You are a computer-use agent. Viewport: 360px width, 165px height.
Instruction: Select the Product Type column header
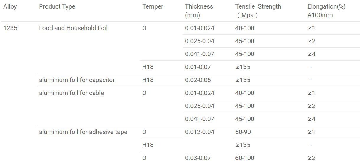[57, 6]
